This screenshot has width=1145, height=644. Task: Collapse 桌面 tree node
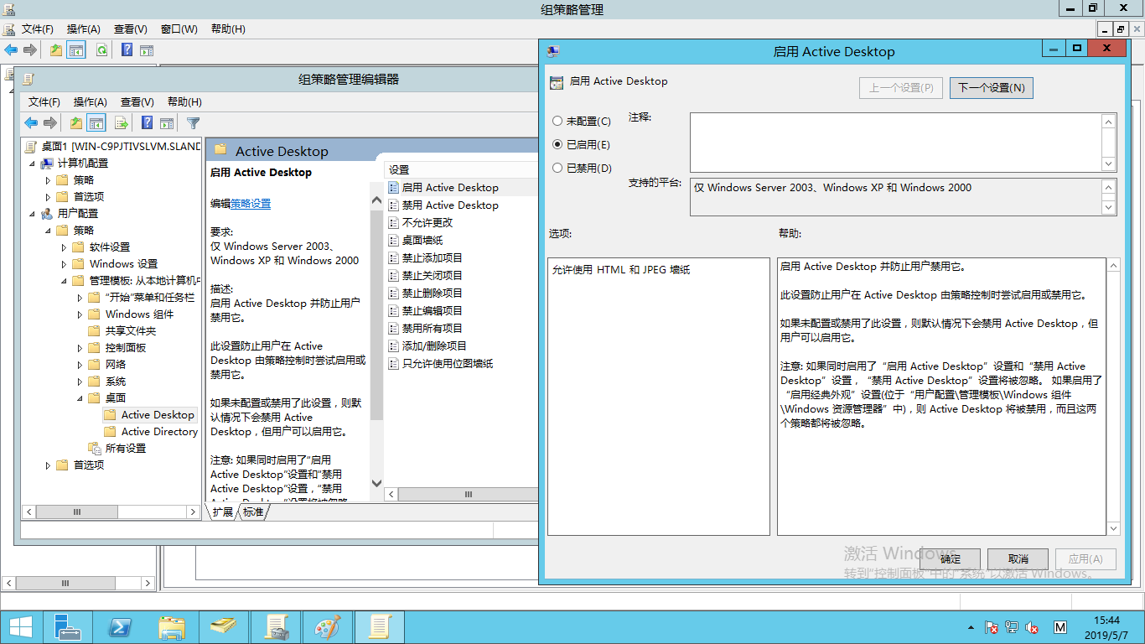(x=80, y=398)
